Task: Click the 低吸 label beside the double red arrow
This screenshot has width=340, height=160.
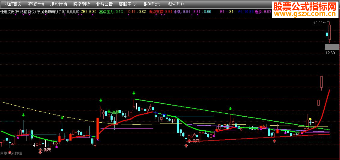Action: click(47, 150)
